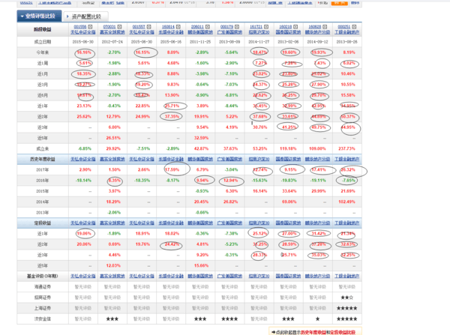Screen dimensions: 450x335
Task: Click the small box icon beside fund code 001556
Action: click(x=90, y=27)
